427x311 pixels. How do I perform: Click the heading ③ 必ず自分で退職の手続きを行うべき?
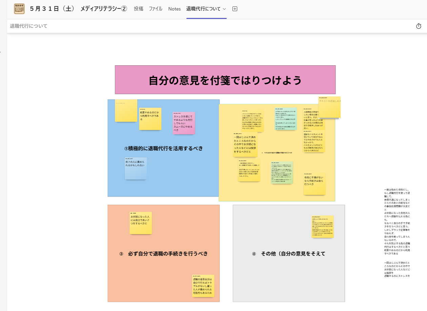click(163, 253)
